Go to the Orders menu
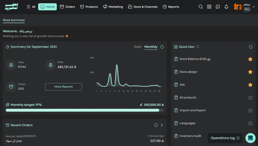 pyautogui.click(x=67, y=7)
